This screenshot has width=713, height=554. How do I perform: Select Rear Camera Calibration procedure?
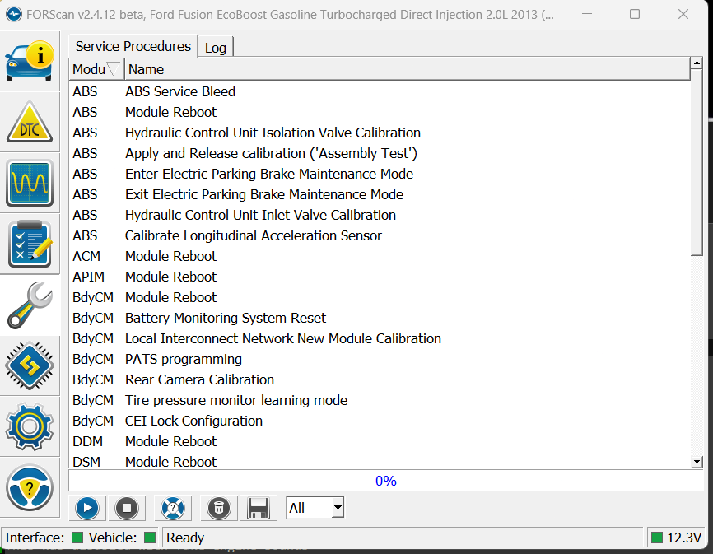tap(380, 379)
